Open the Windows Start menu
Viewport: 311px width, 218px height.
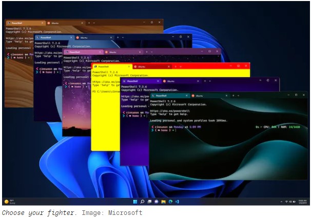point(135,202)
